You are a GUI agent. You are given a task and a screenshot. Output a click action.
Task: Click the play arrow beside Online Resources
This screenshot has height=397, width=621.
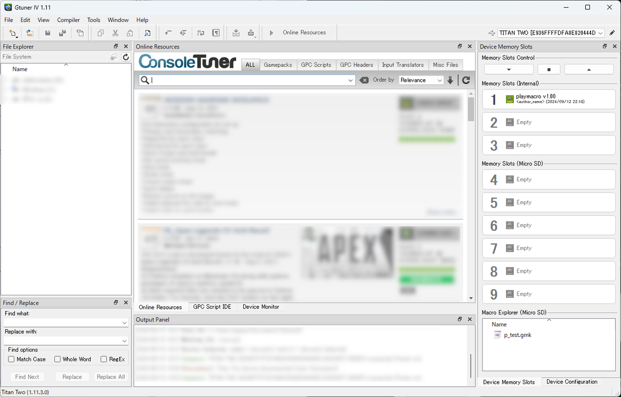pyautogui.click(x=272, y=33)
